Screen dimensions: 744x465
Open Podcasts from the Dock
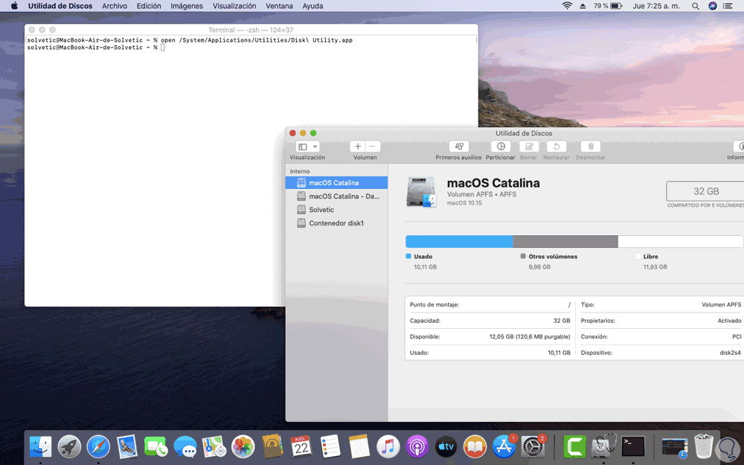point(417,446)
